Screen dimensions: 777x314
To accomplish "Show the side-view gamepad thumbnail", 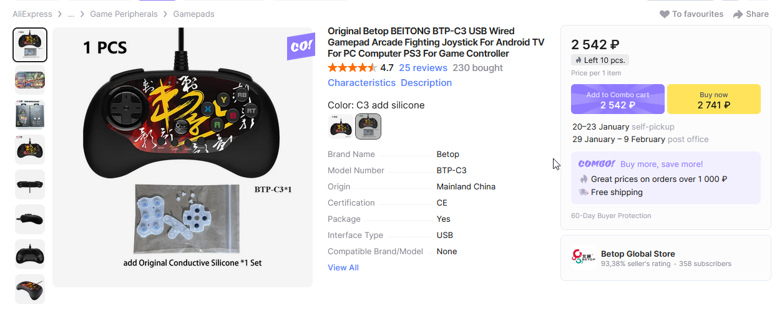I will point(30,219).
